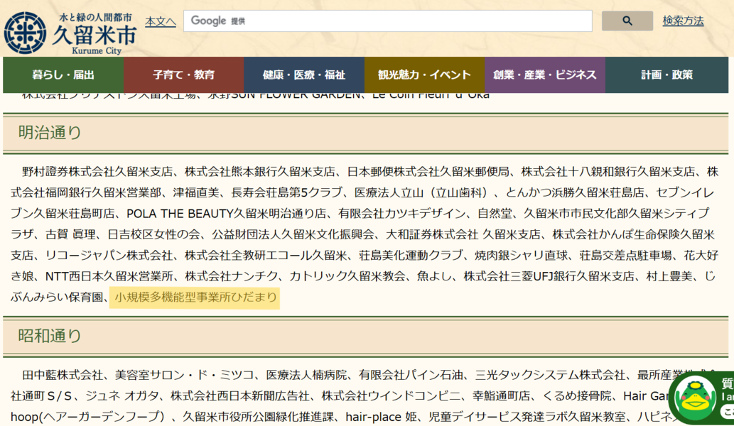Click 村上豊美 name text
This screenshot has height=426, width=734.
[x=669, y=276]
